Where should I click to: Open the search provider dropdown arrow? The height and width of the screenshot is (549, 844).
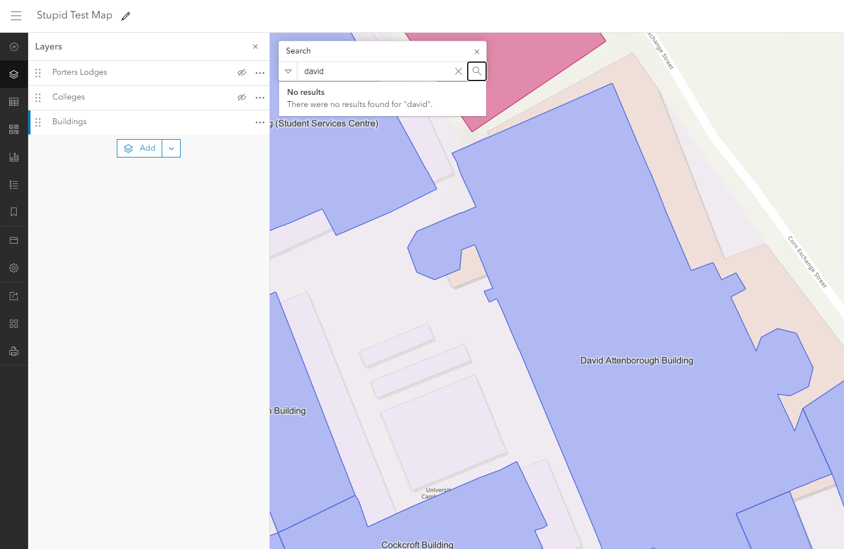288,71
